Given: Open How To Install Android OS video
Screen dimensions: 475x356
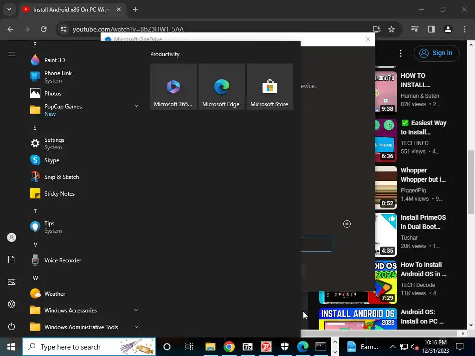Looking at the screenshot, I should click(x=423, y=269).
